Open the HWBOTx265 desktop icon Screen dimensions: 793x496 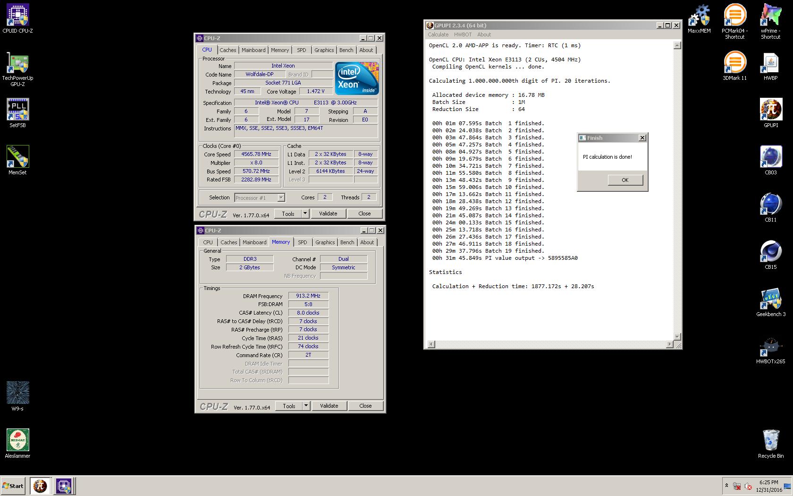pos(771,350)
